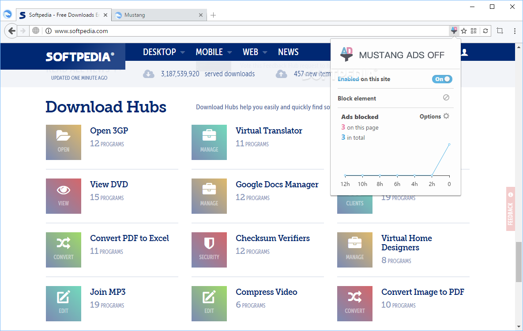Click the CLIENTS hub tile

click(354, 205)
